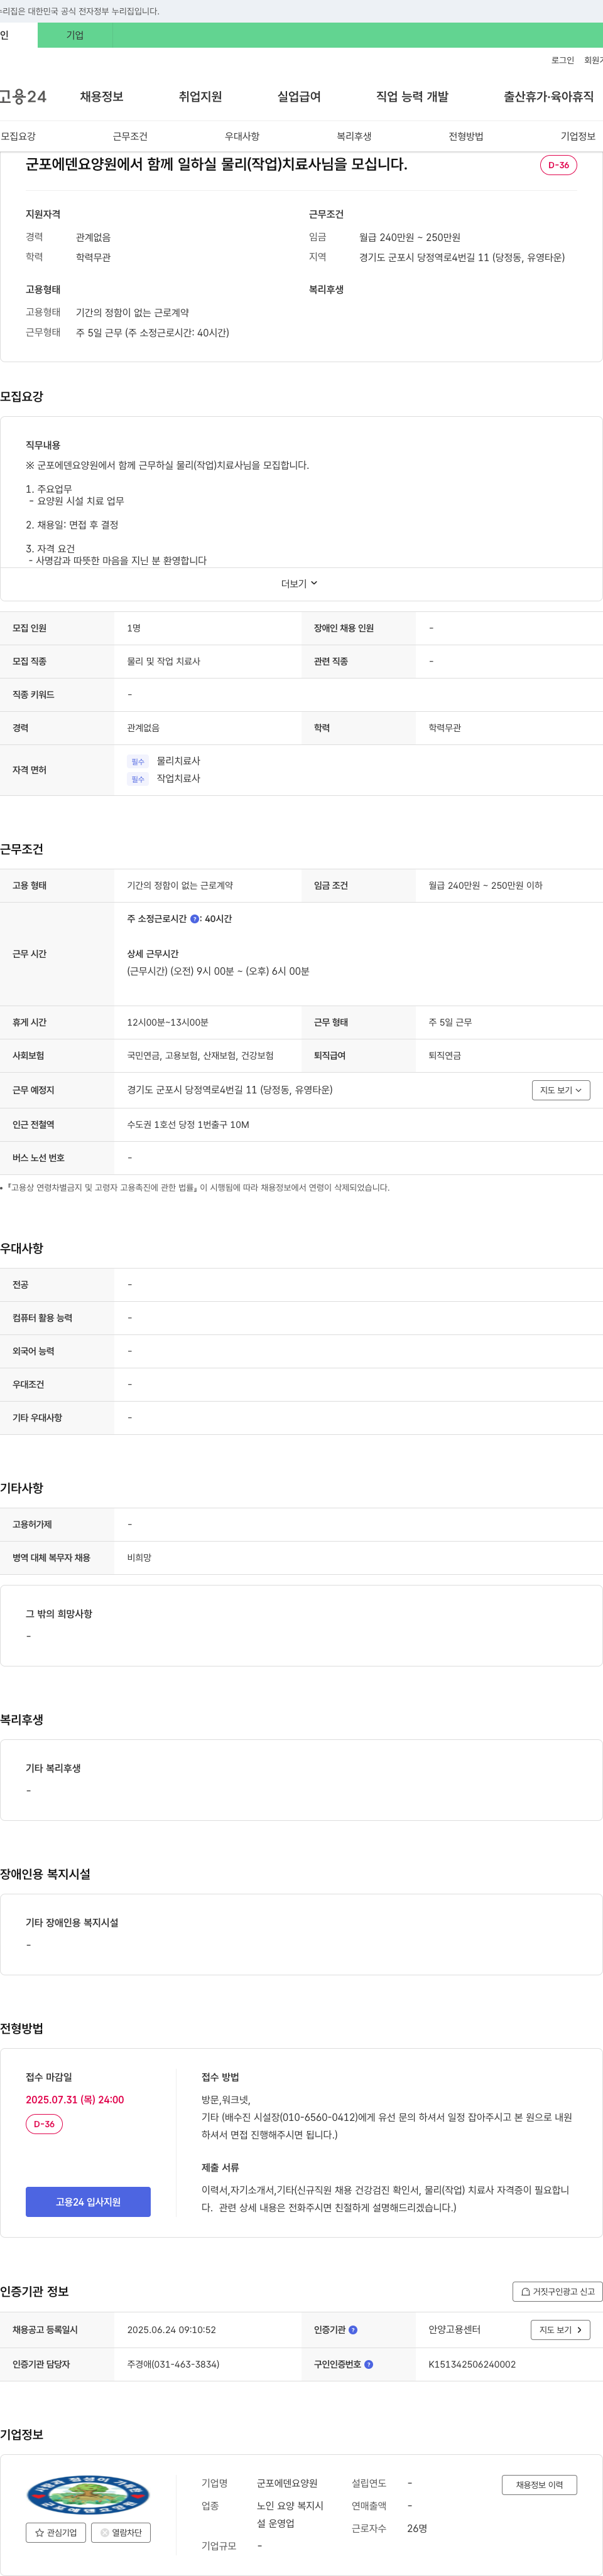Block viewing with 열람차단 button
The height and width of the screenshot is (2576, 603).
point(121,2532)
